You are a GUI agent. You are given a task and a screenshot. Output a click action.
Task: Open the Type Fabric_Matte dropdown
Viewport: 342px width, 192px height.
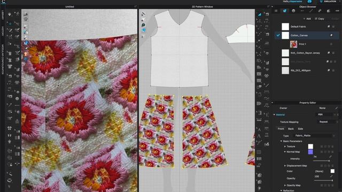tap(314, 135)
